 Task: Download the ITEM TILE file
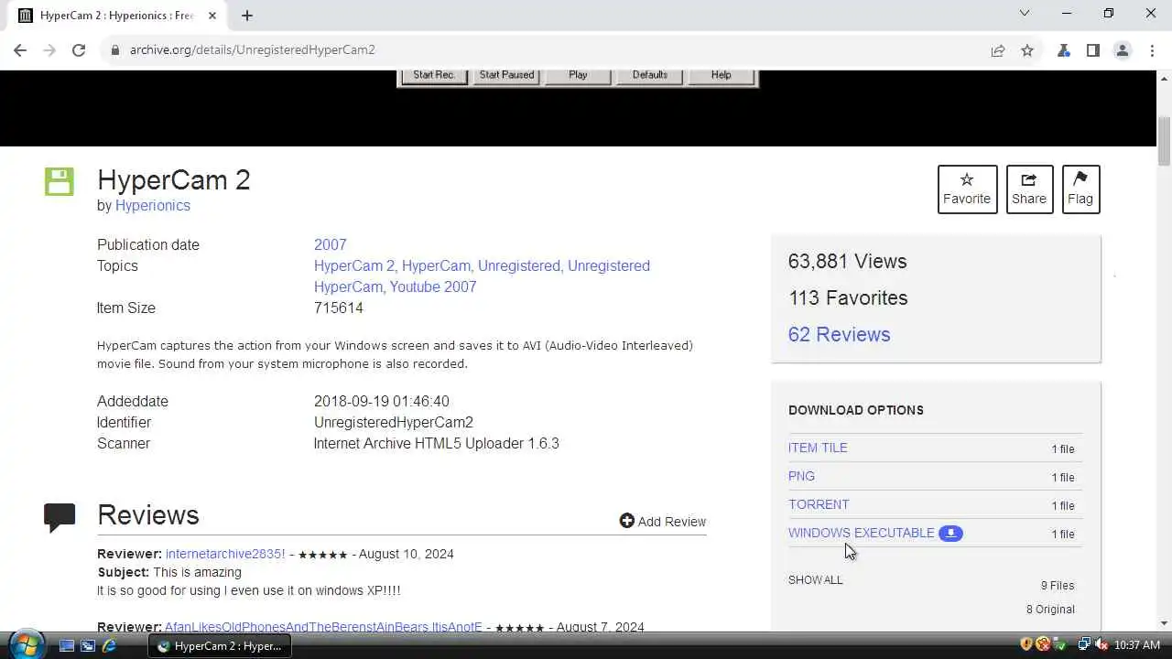click(818, 448)
